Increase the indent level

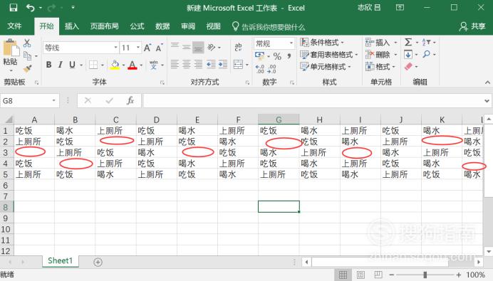pos(223,64)
